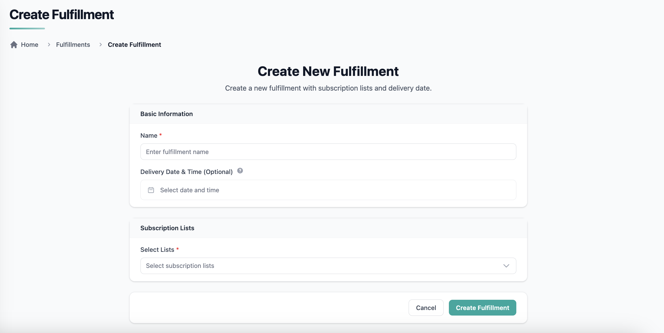The image size is (664, 333).
Task: Click the current Create Fulfillment breadcrumb item
Action: pyautogui.click(x=134, y=45)
